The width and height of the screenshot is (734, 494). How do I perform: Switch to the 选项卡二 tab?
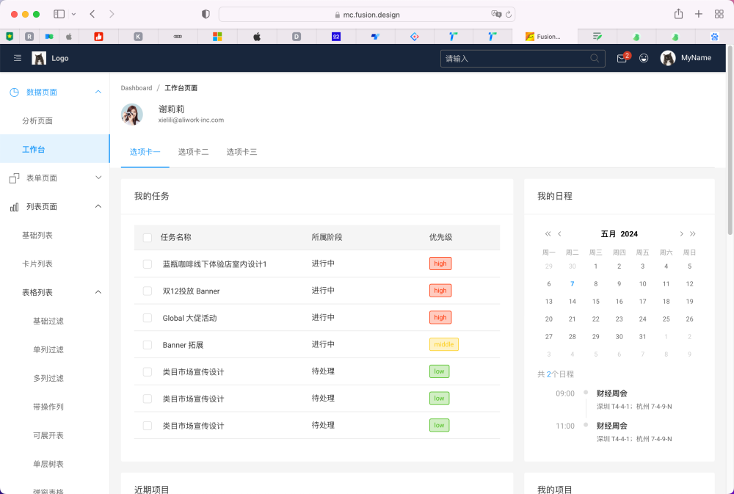(194, 152)
